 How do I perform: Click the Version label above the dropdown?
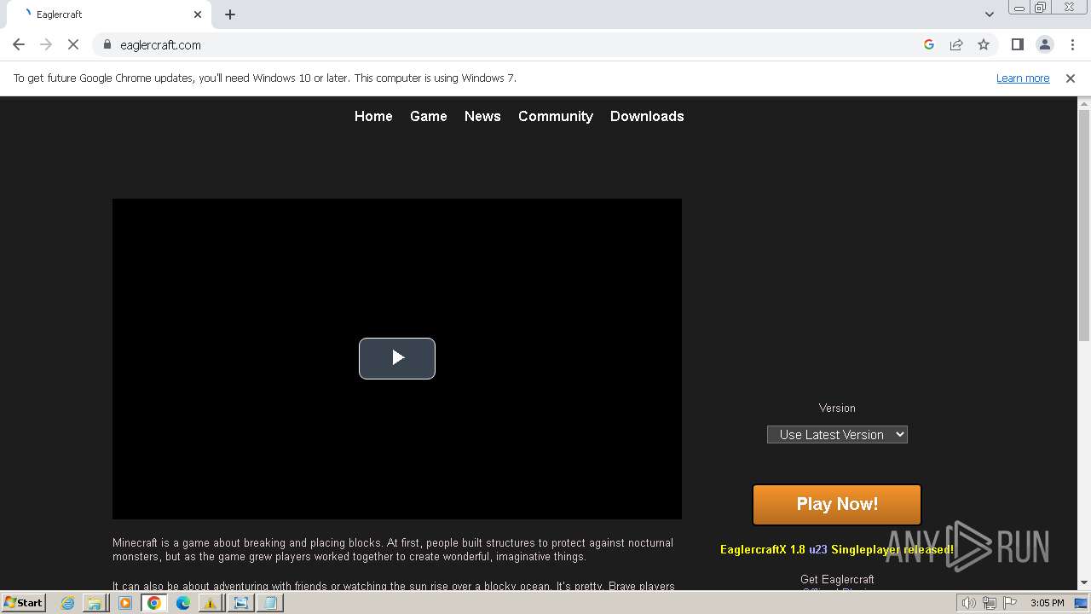pos(837,408)
